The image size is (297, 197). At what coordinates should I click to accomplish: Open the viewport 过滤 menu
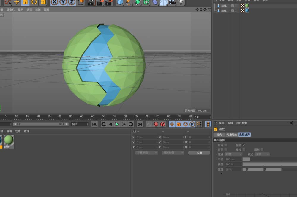click(38, 10)
